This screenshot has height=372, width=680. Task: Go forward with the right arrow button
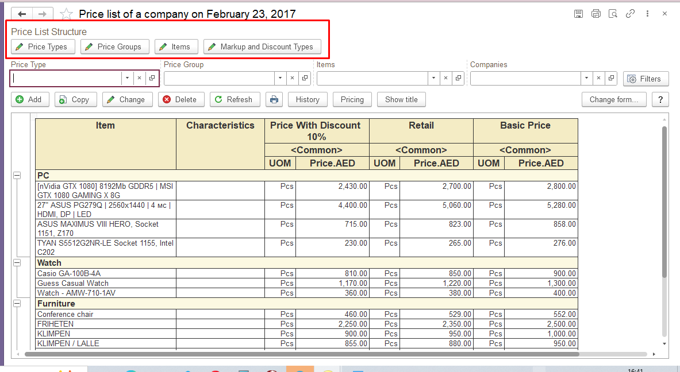pyautogui.click(x=43, y=14)
